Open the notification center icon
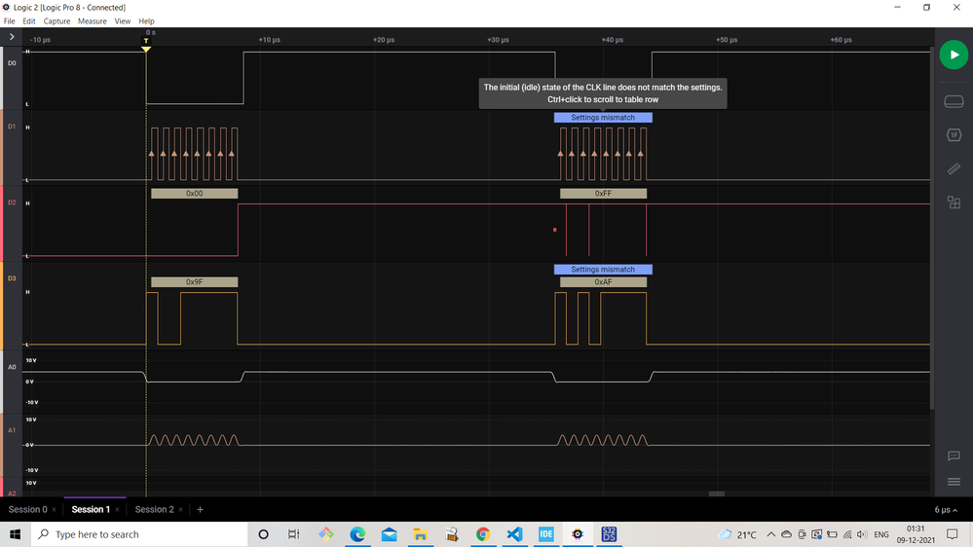This screenshot has height=547, width=973. click(x=953, y=534)
